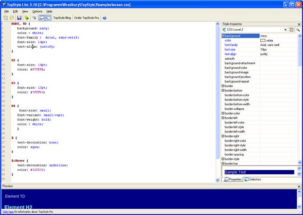
Task: Select the font-size property in inspector
Action: point(230,50)
